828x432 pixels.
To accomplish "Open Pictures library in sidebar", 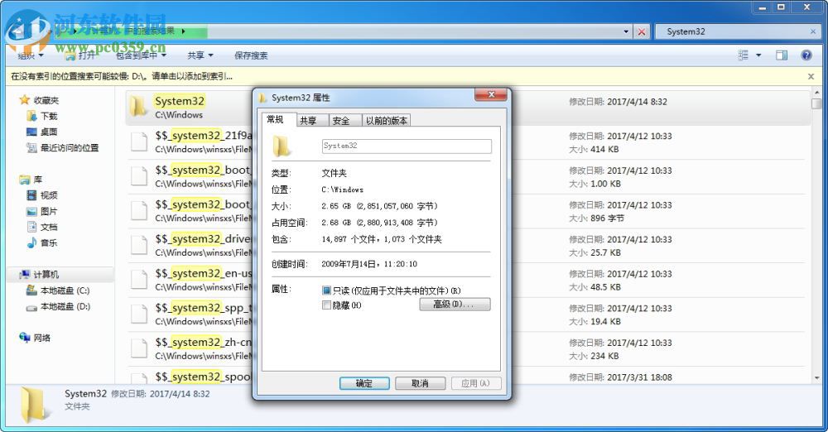I will [41, 211].
